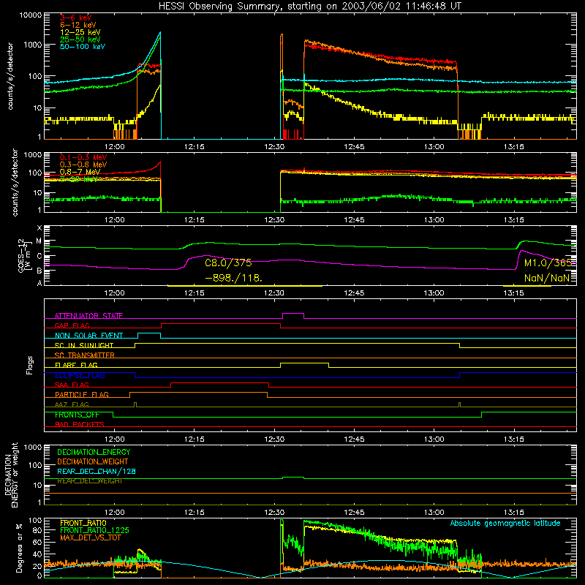
Task: Click the green "7-20 MeV" legend label
Action: 79,179
